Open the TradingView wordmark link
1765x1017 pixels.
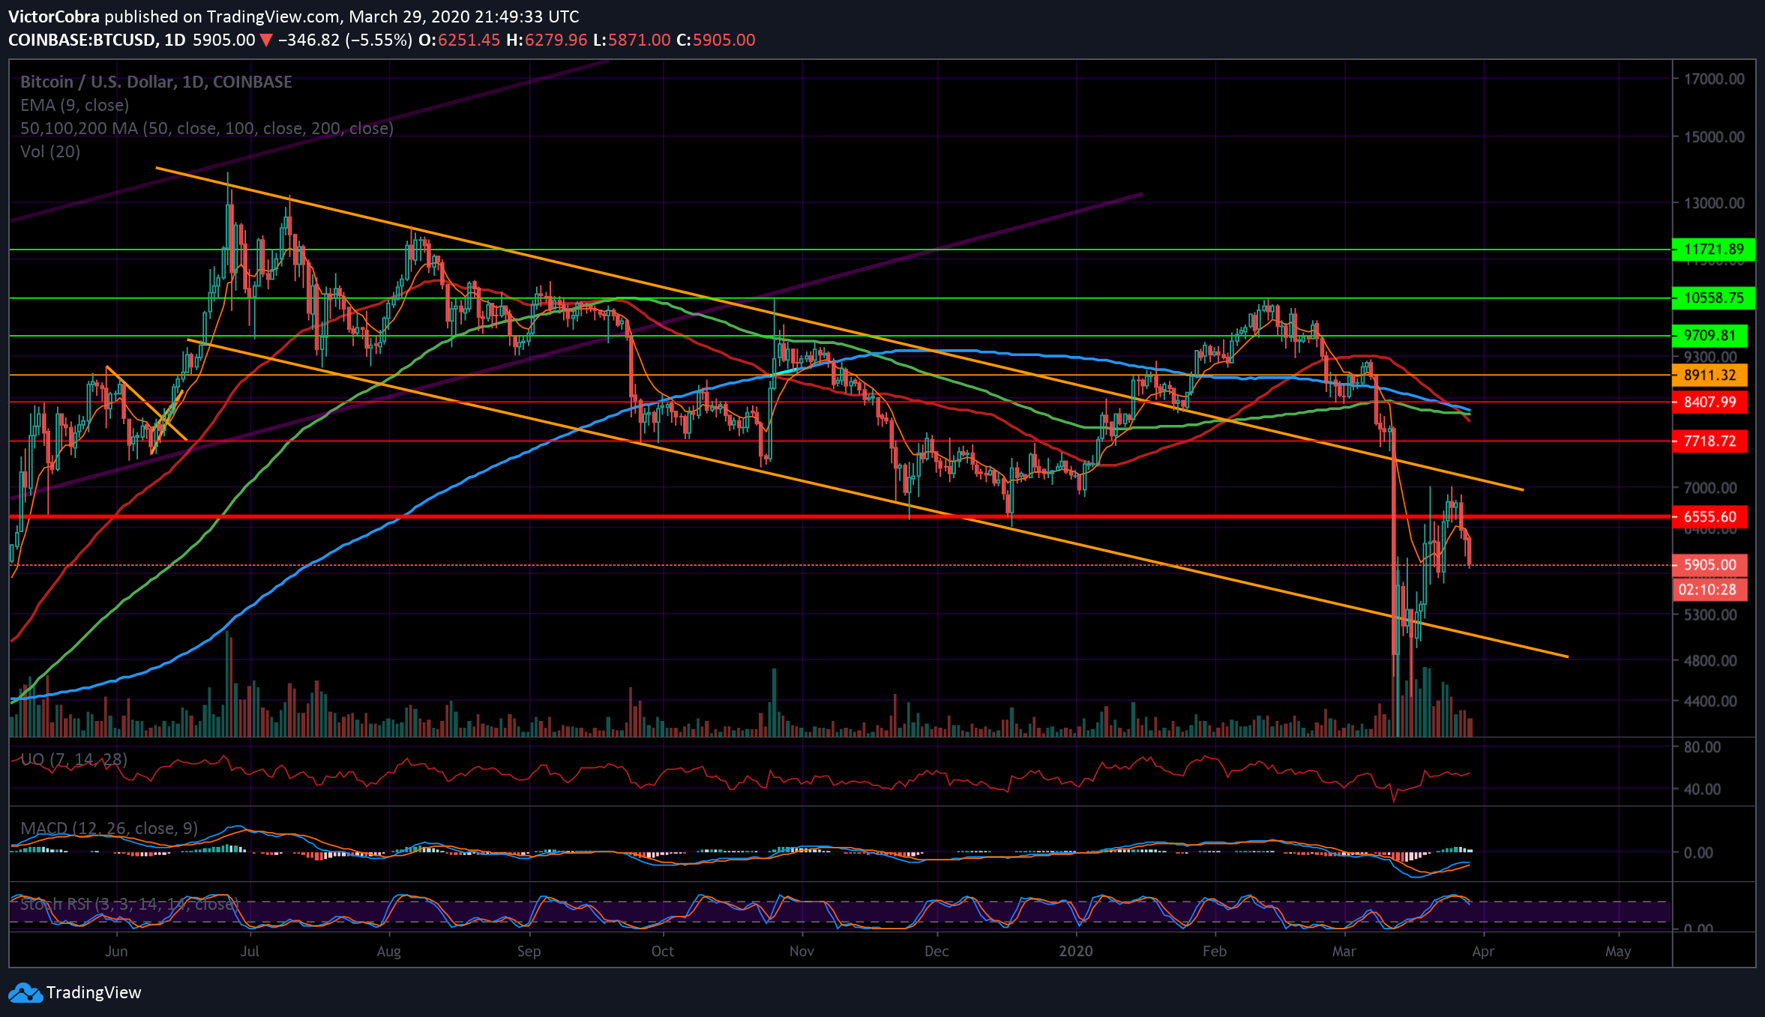[x=94, y=992]
